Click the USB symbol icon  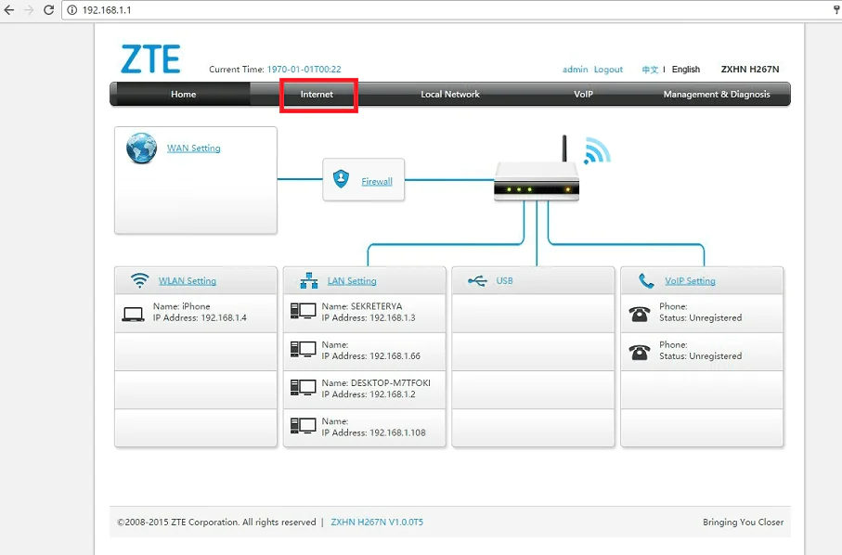(477, 280)
